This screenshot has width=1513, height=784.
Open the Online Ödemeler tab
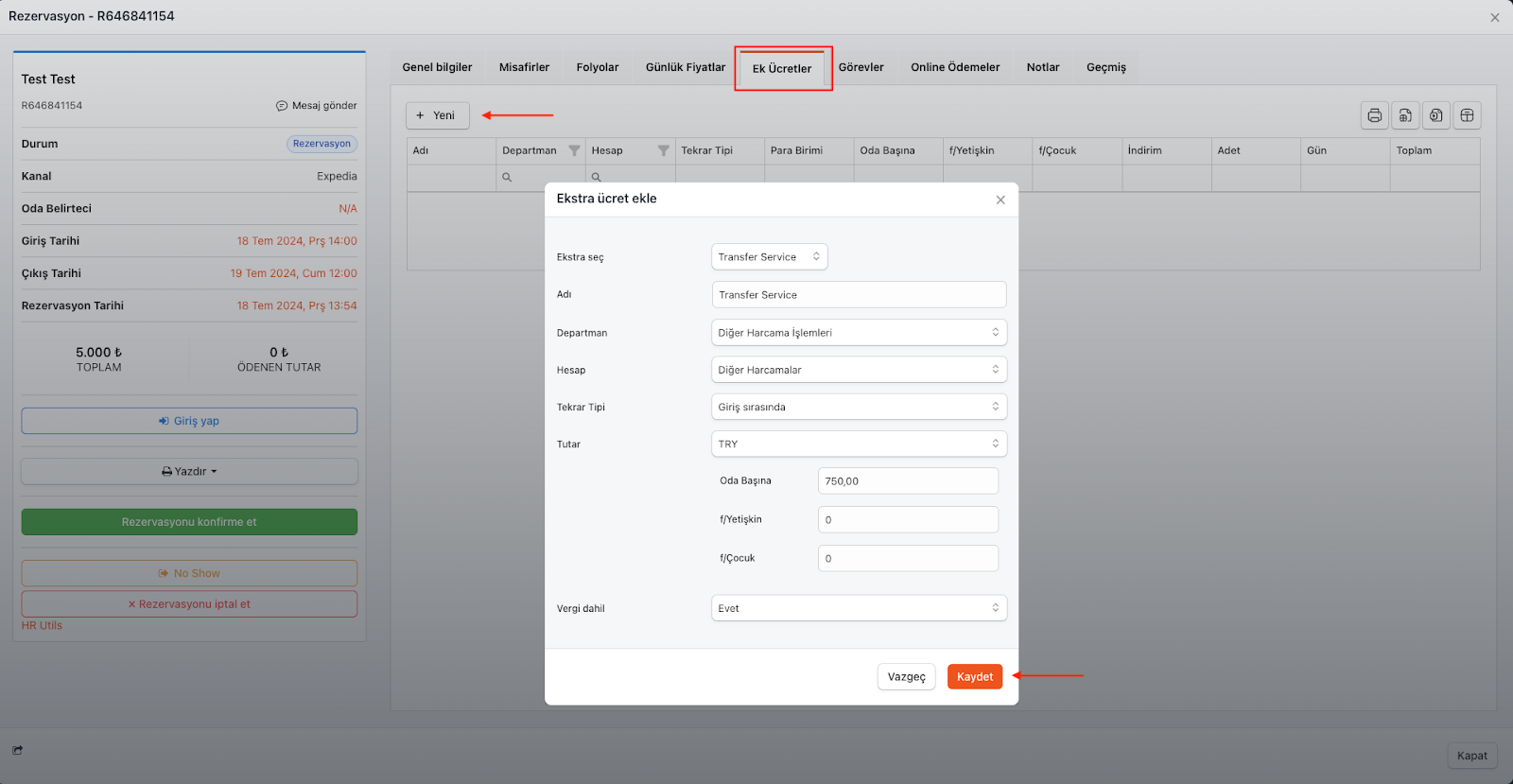(x=954, y=67)
